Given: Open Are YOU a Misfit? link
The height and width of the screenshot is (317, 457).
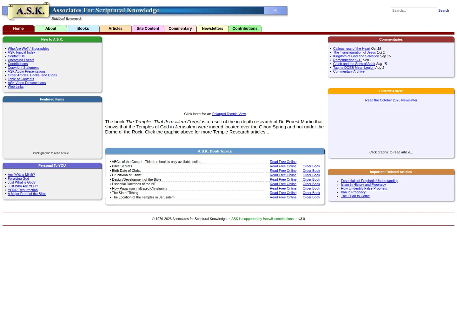Looking at the screenshot, I should tap(21, 175).
